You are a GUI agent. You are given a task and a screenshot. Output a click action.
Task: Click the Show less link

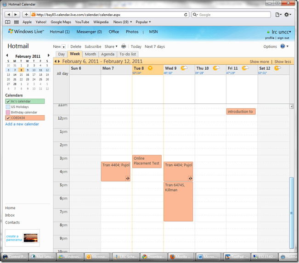(x=282, y=62)
